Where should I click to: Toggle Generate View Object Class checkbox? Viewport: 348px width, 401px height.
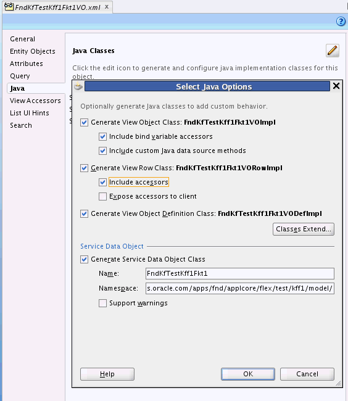tap(84, 122)
